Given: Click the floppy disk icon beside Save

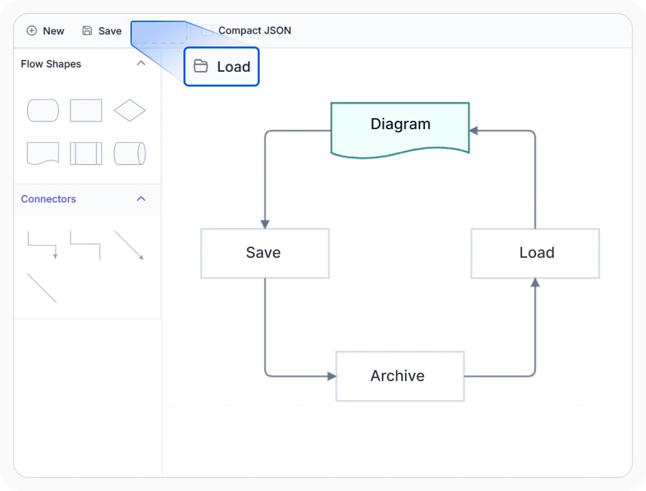Looking at the screenshot, I should point(87,30).
